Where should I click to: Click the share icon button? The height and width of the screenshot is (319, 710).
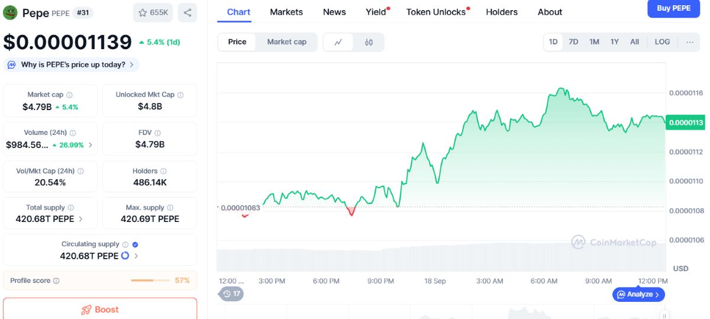[x=188, y=12]
